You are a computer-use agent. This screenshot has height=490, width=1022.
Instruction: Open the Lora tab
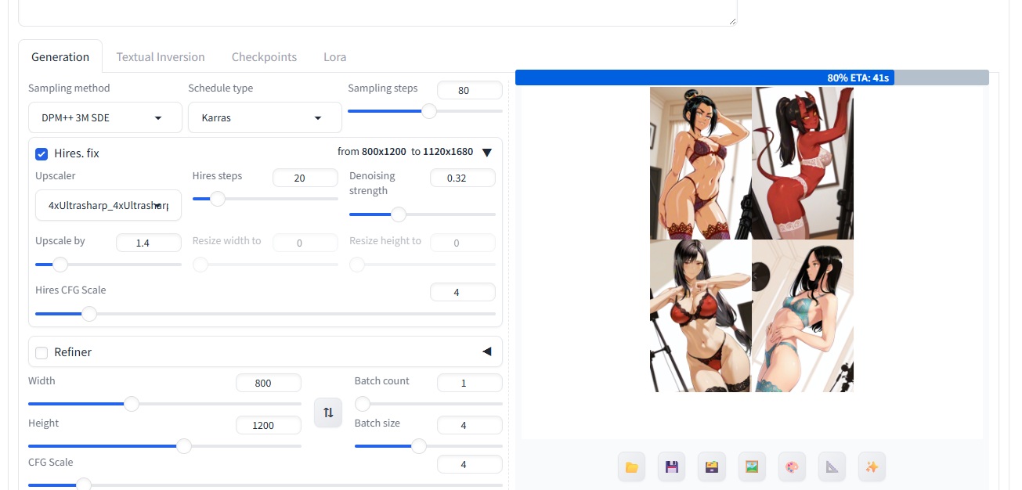pos(335,57)
